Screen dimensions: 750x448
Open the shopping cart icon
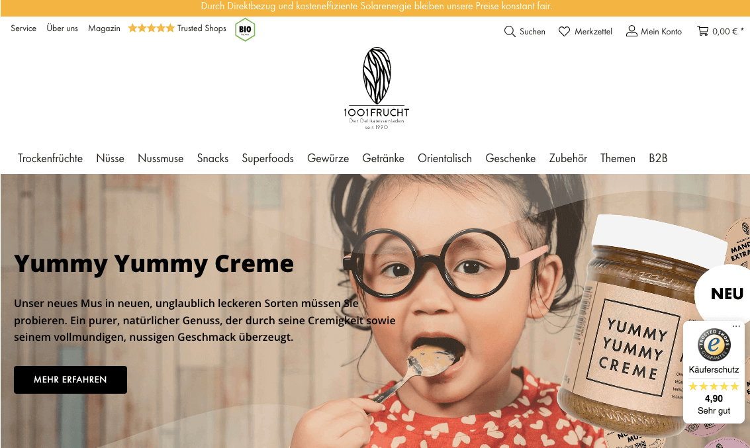[702, 31]
